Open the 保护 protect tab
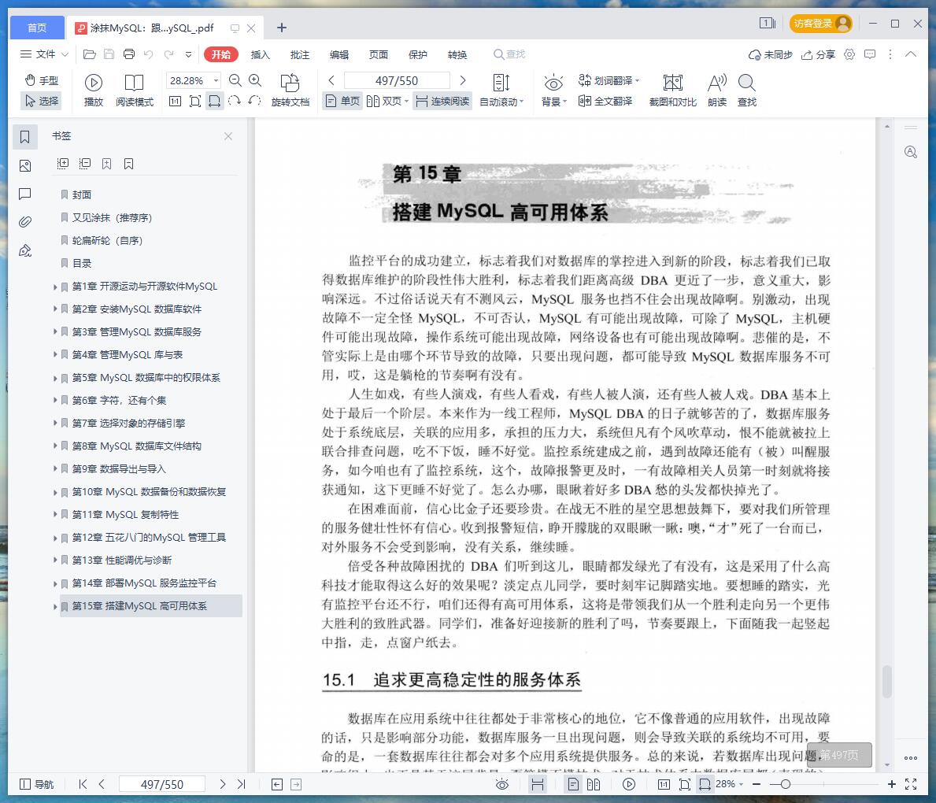 pyautogui.click(x=418, y=54)
